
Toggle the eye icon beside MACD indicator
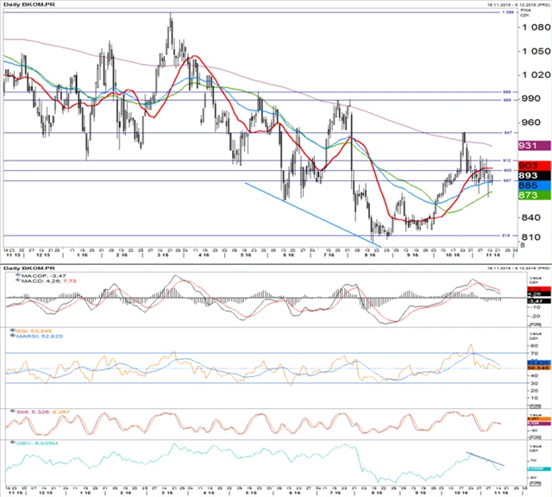click(18, 280)
